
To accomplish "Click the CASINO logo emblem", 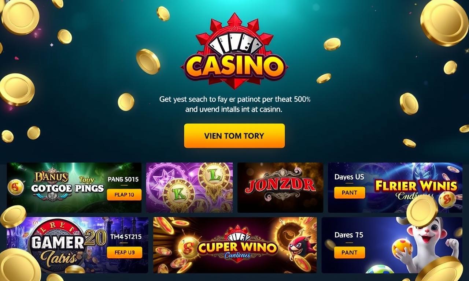I will pyautogui.click(x=234, y=51).
